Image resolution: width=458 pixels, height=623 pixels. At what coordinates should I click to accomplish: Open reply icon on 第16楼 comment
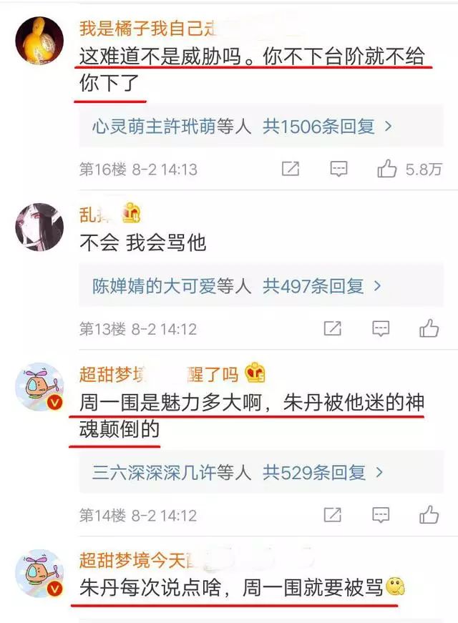(x=338, y=170)
